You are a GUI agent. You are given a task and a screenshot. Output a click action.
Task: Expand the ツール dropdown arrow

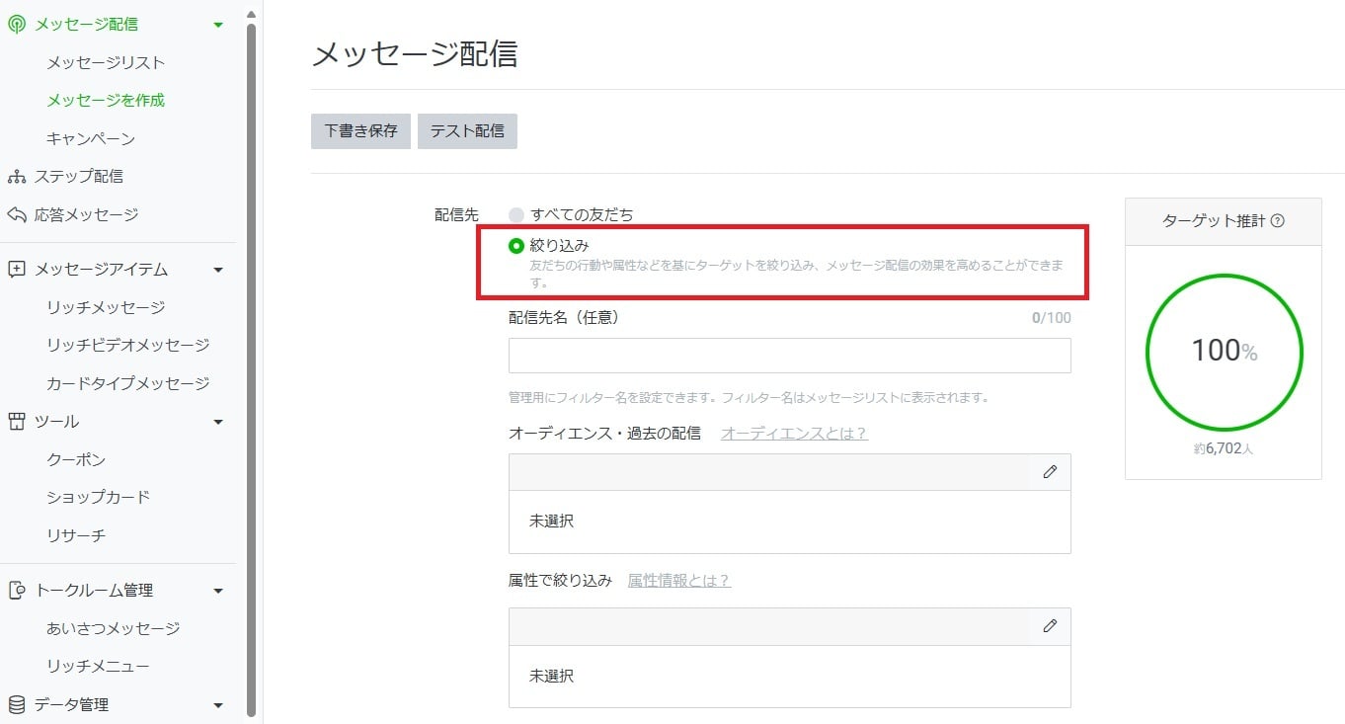point(217,421)
